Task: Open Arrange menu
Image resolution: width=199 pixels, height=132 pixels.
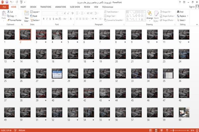Action: pyautogui.click(x=150, y=16)
